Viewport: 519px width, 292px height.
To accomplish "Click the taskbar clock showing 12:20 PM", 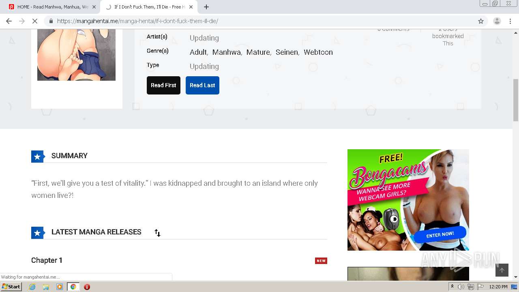I will tap(498, 287).
